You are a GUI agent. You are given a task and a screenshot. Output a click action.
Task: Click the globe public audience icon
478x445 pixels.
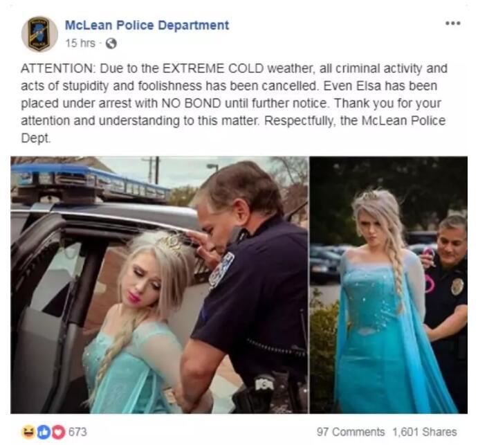(111, 44)
